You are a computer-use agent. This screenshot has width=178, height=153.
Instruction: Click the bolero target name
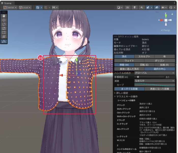tap(145, 39)
